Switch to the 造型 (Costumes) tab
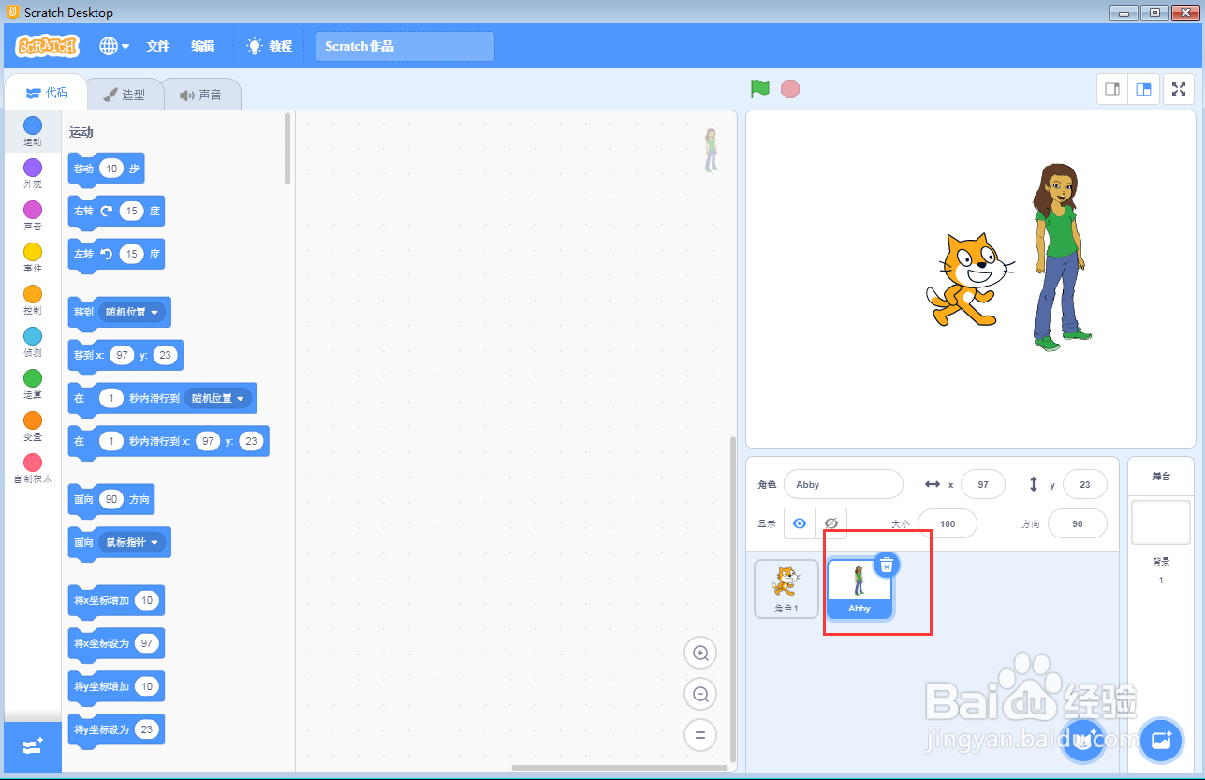Screen dimensions: 1205x780 (x=125, y=93)
